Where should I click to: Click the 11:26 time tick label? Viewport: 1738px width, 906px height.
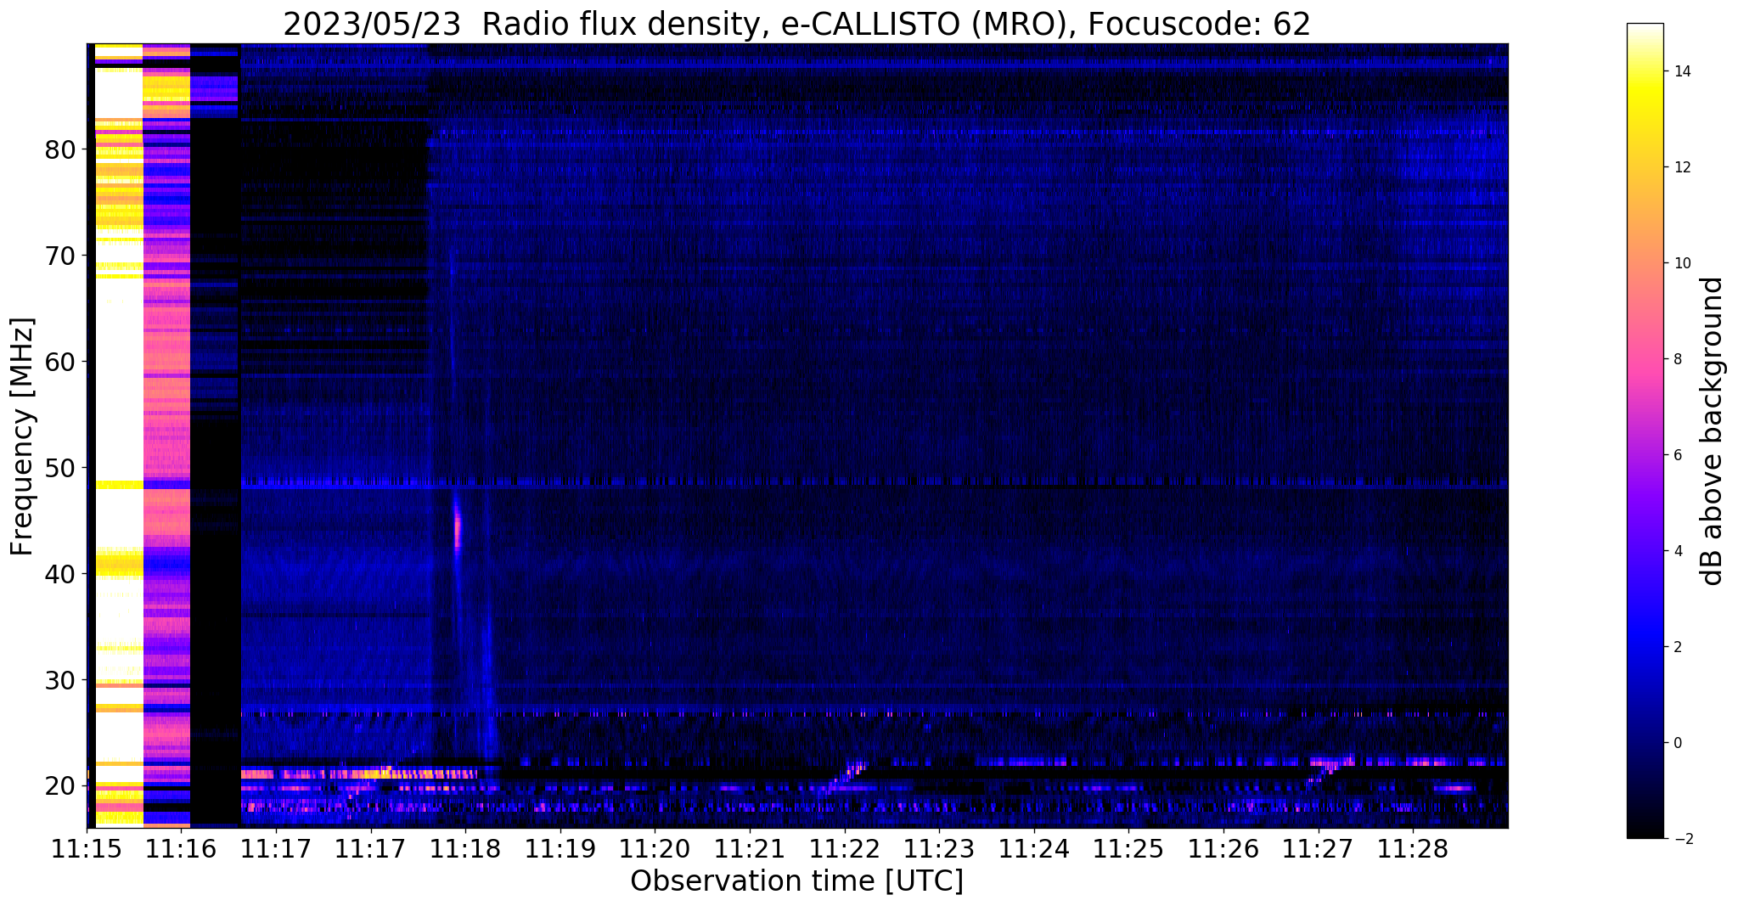[1223, 848]
